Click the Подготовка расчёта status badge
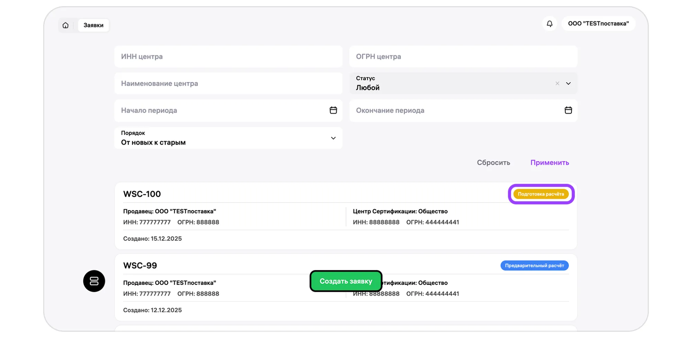The image size is (691, 338). point(541,194)
